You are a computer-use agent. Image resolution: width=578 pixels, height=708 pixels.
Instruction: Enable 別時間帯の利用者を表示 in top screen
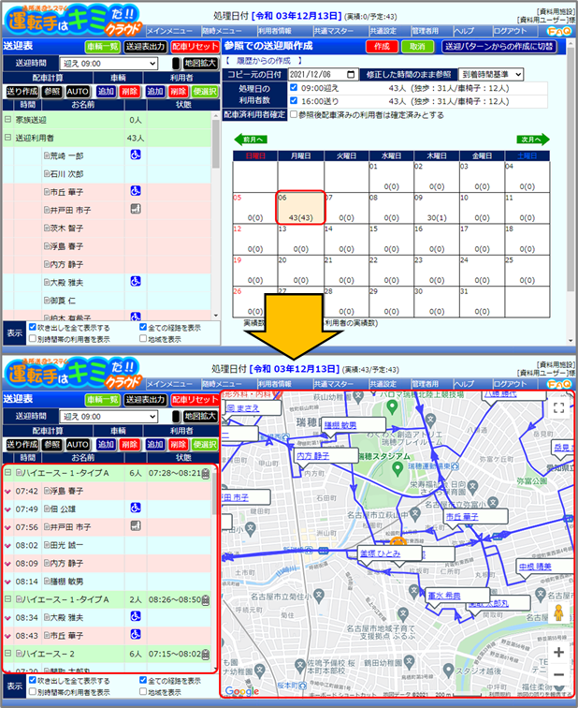click(33, 338)
